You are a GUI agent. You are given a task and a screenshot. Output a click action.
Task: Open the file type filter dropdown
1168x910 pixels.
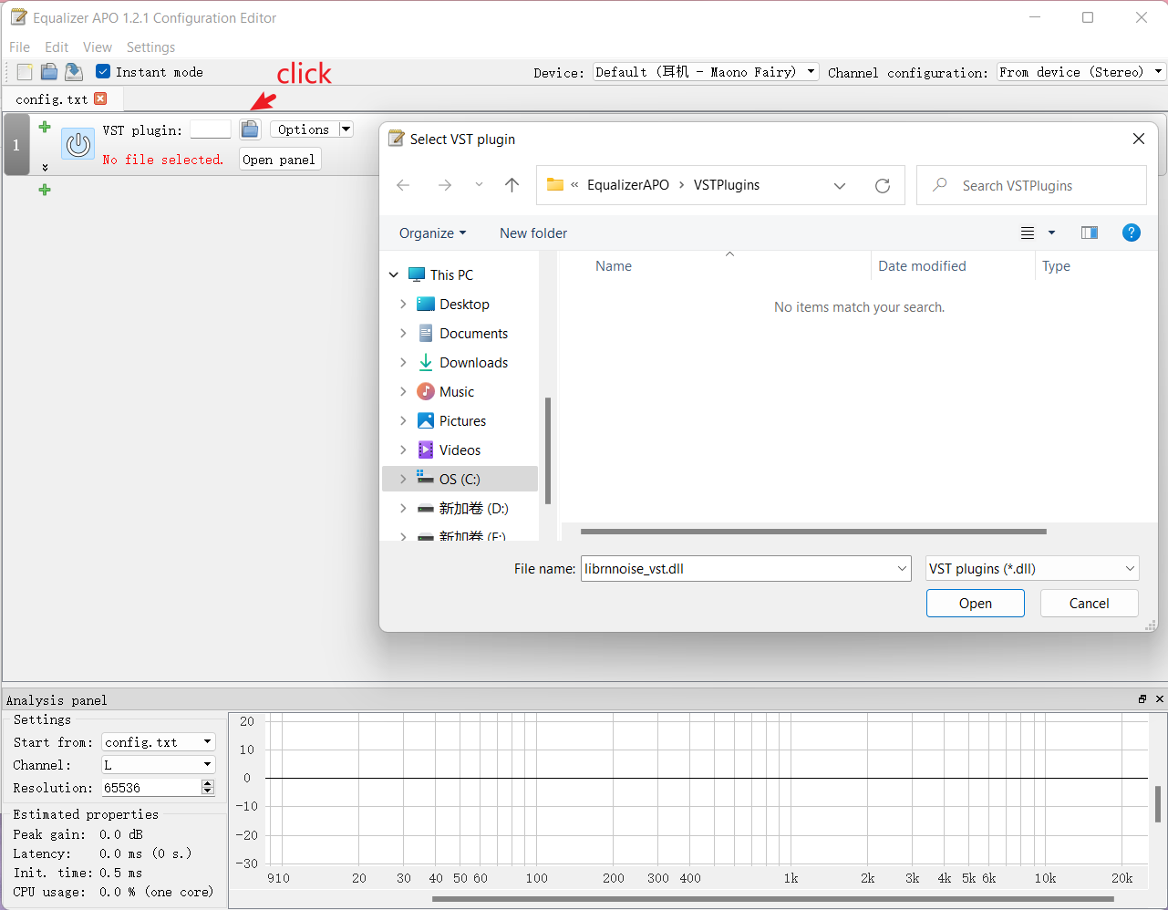(x=1032, y=569)
